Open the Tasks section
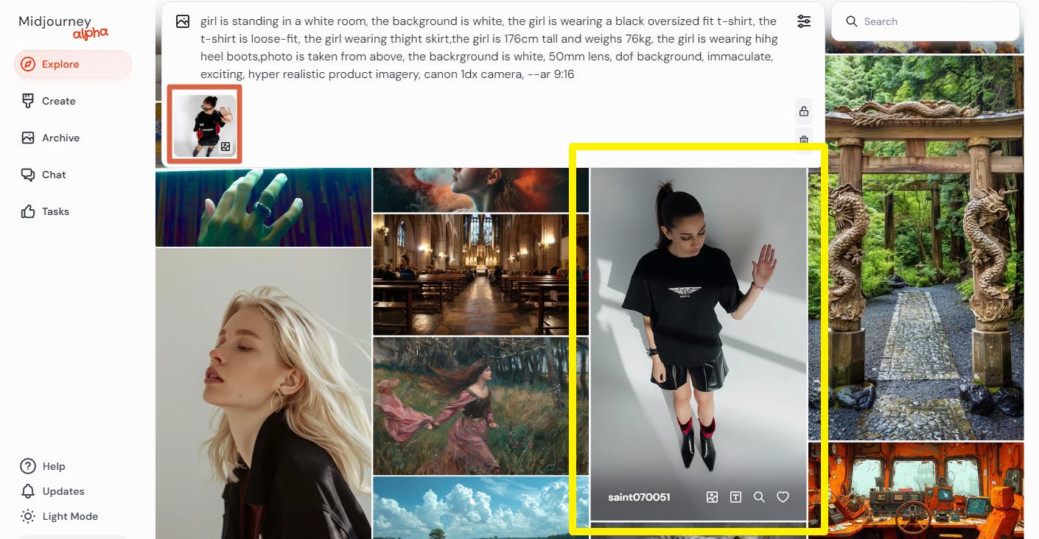This screenshot has height=539, width=1039. point(46,211)
